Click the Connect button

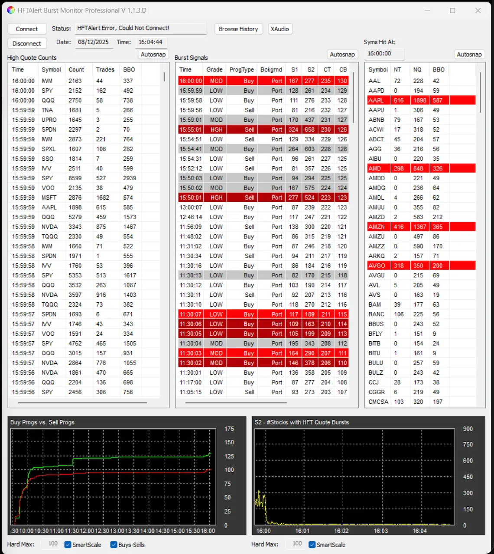point(27,29)
